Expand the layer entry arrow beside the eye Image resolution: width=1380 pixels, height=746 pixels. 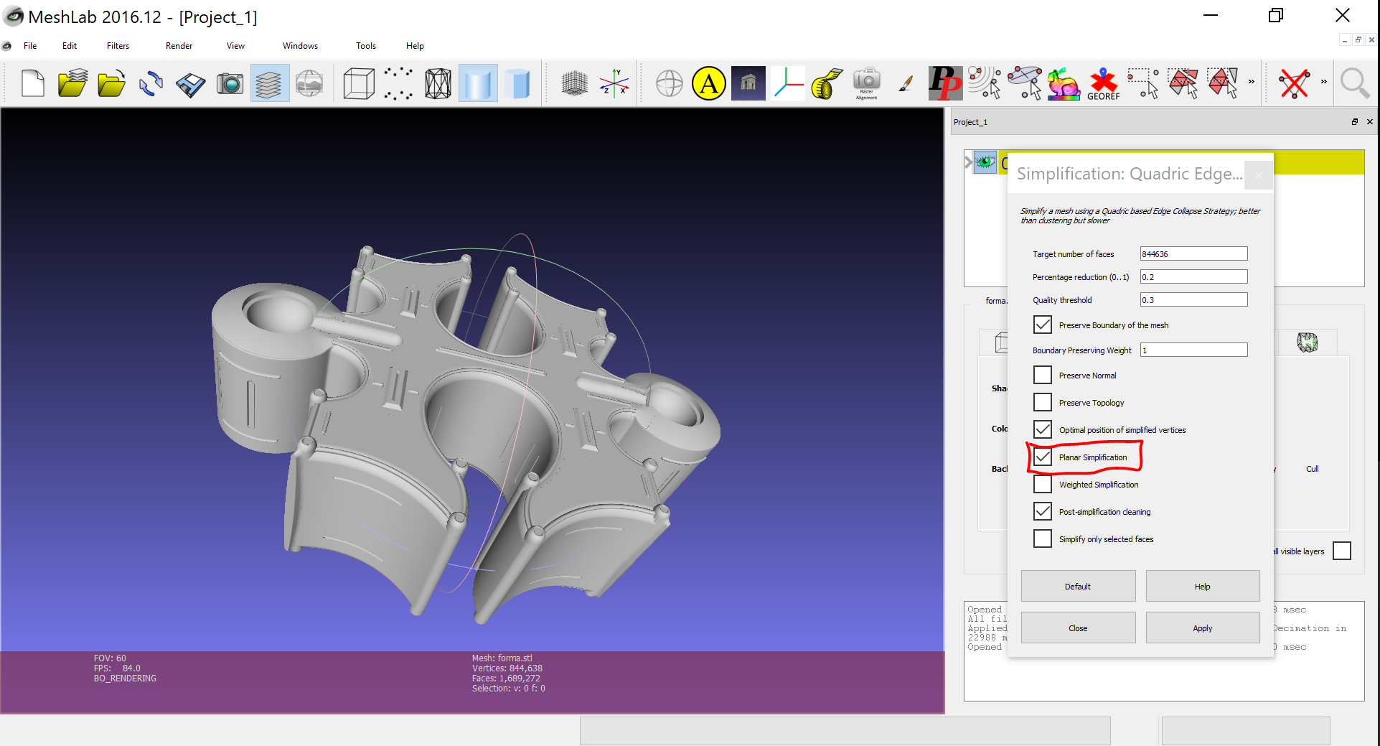click(969, 162)
